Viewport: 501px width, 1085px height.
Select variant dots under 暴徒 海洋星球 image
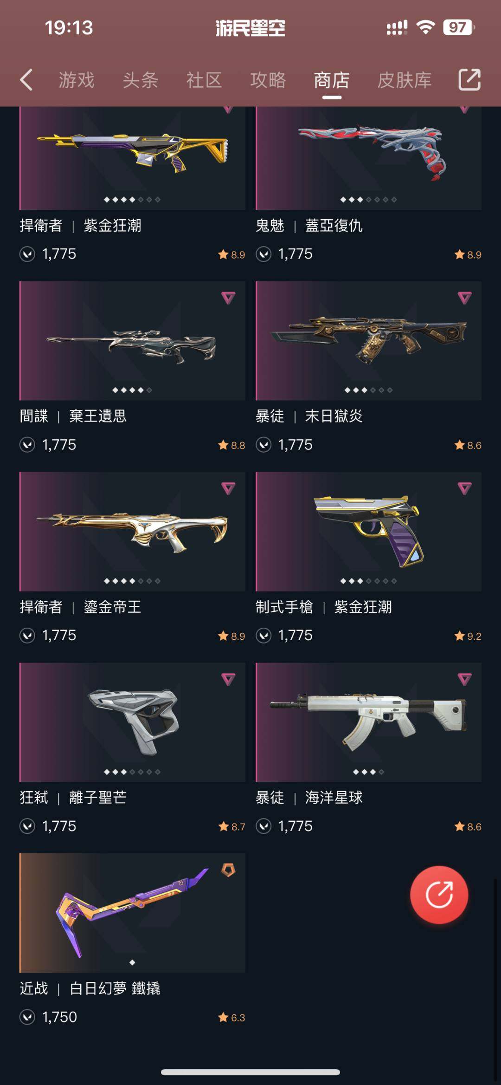tap(368, 772)
